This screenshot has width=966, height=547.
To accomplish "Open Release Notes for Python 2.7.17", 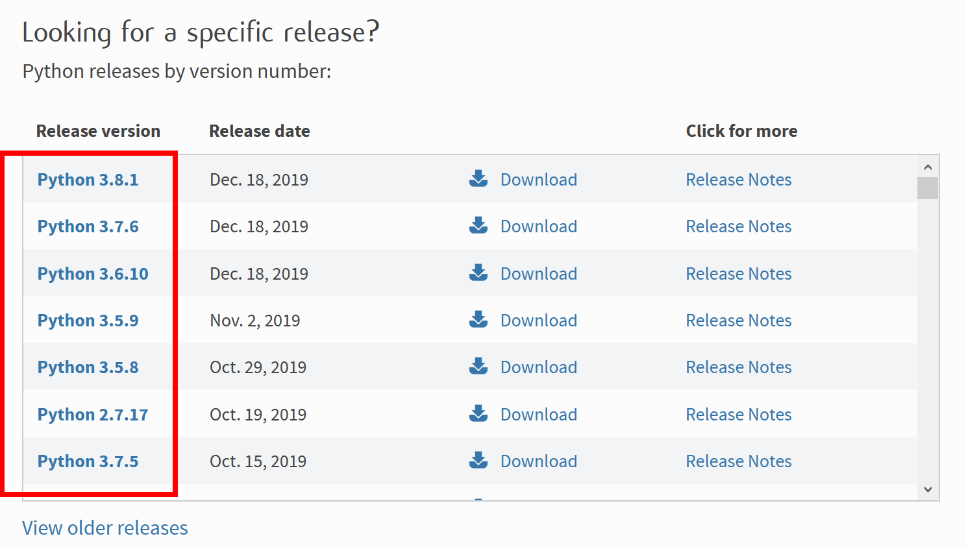I will point(739,415).
